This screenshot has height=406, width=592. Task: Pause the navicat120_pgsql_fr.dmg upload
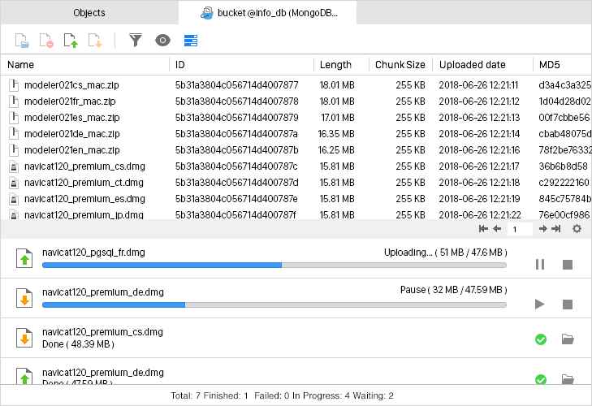[540, 265]
